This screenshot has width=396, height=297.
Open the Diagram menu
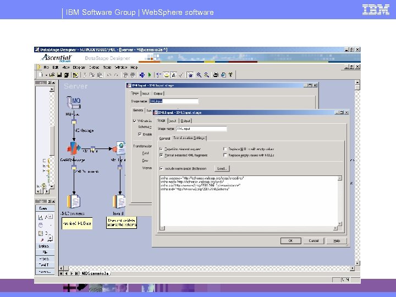pos(79,68)
